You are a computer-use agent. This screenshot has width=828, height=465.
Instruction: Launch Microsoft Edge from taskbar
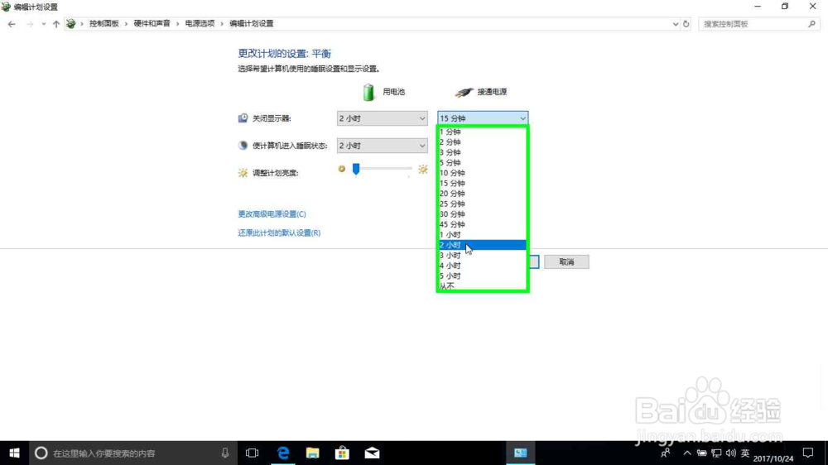pos(283,453)
